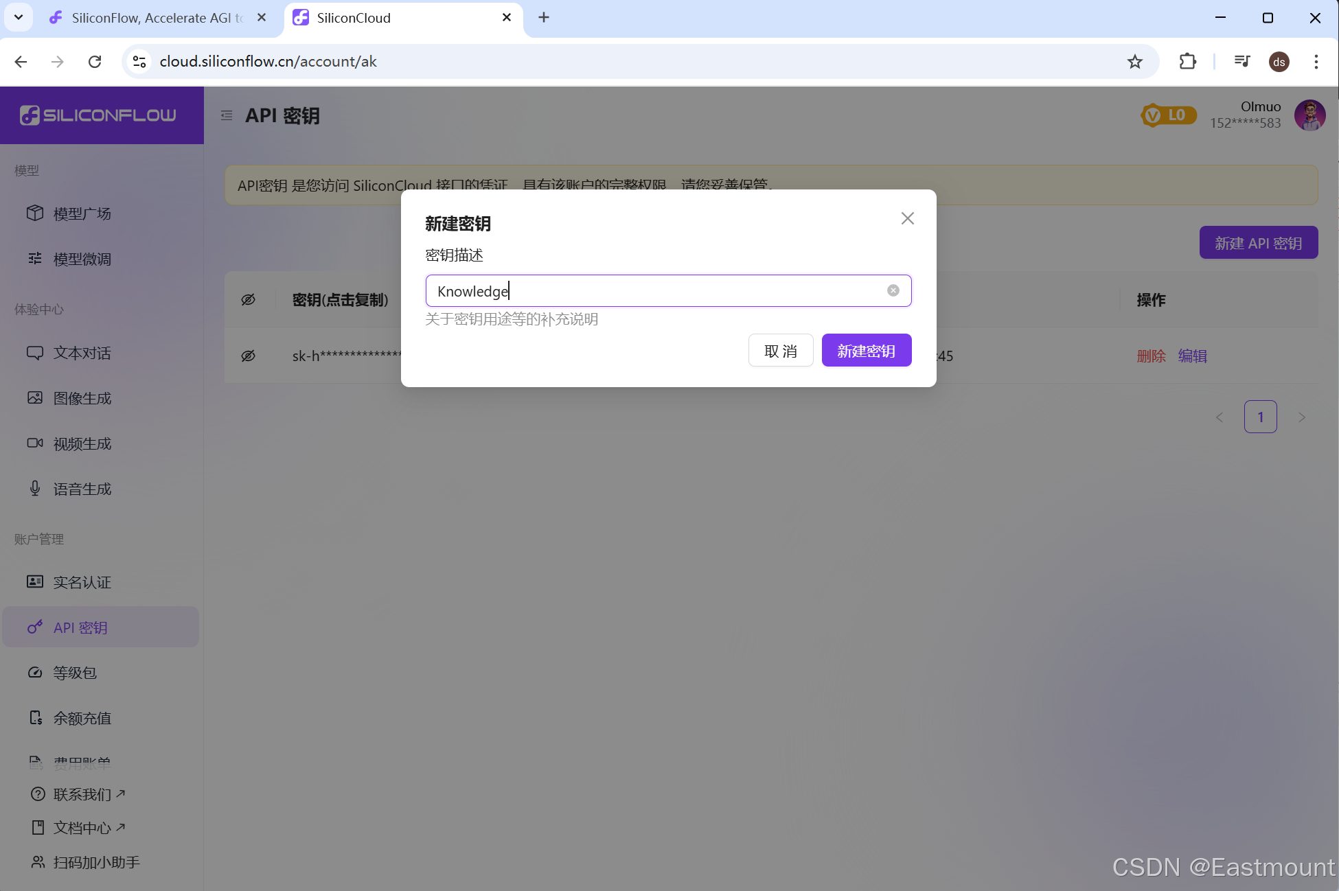The image size is (1339, 891).
Task: Click the 取消 cancel button
Action: click(780, 351)
